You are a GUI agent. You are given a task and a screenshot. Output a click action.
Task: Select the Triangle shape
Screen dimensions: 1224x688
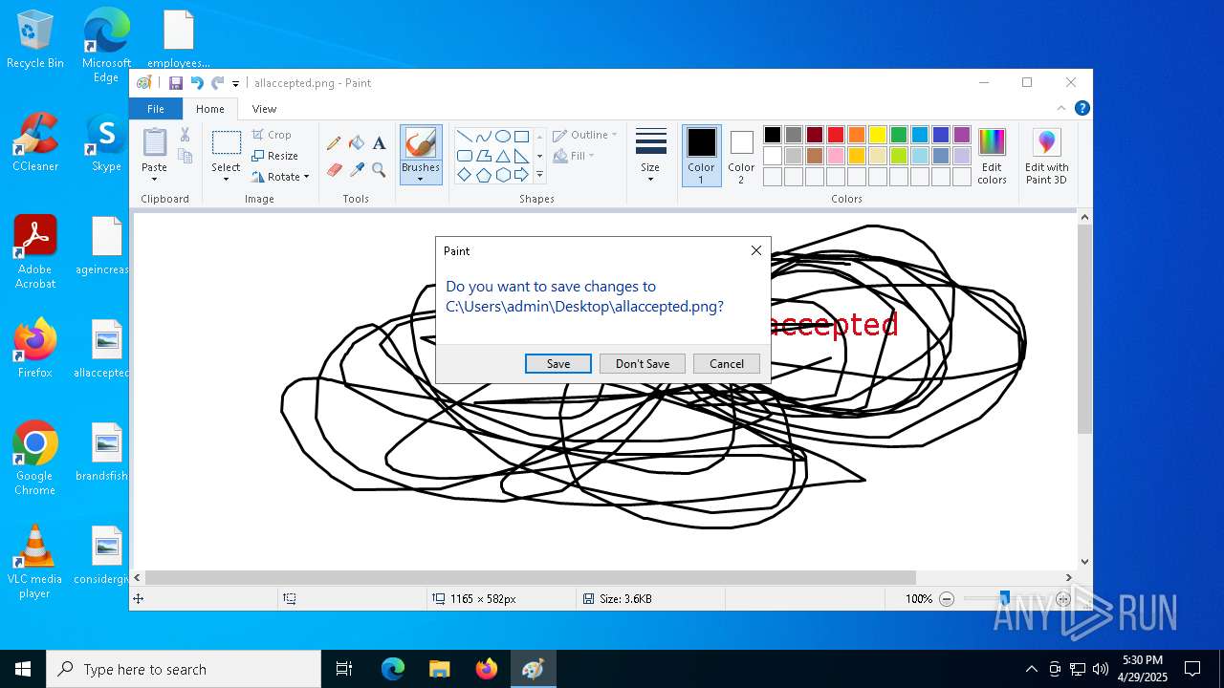[x=502, y=155]
